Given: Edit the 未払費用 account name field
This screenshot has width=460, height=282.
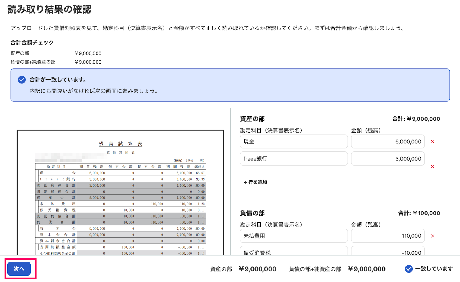Looking at the screenshot, I should coord(294,236).
